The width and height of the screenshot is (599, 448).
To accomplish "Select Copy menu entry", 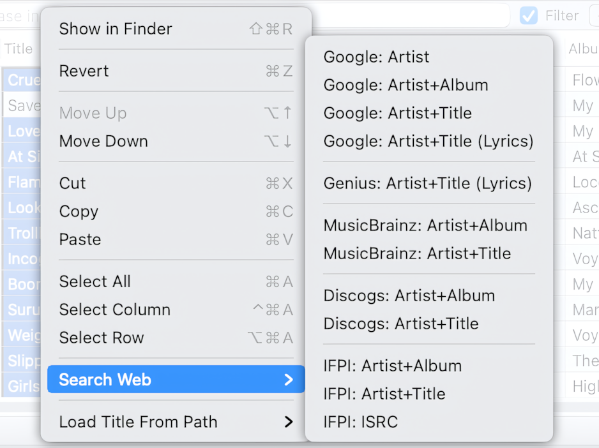I will pyautogui.click(x=79, y=211).
